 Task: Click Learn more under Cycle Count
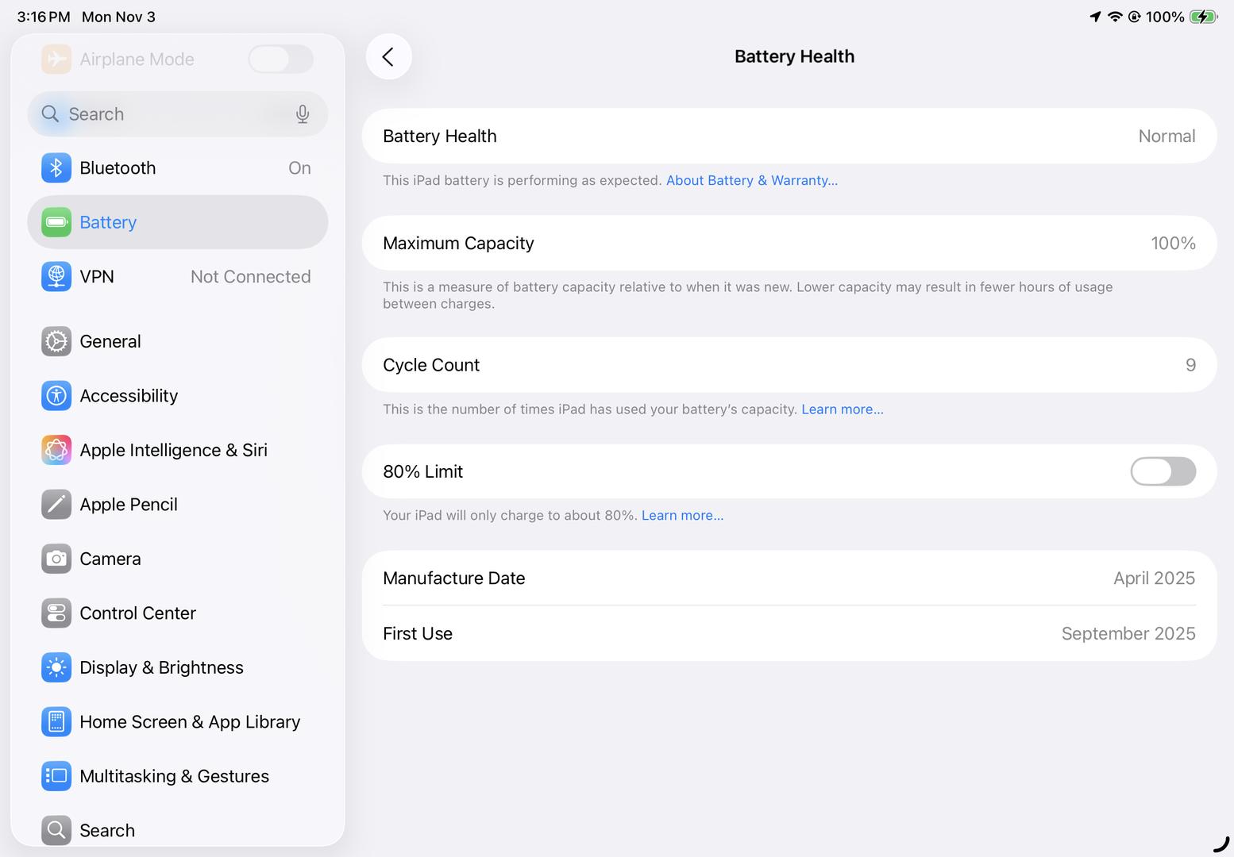[x=842, y=409]
